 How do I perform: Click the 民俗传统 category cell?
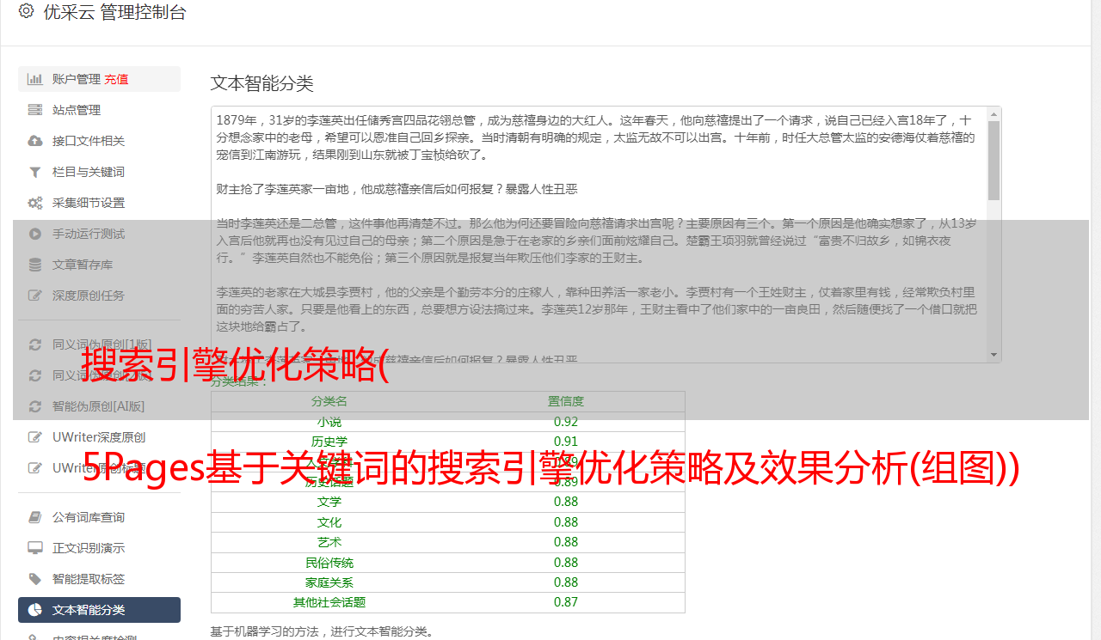[329, 563]
